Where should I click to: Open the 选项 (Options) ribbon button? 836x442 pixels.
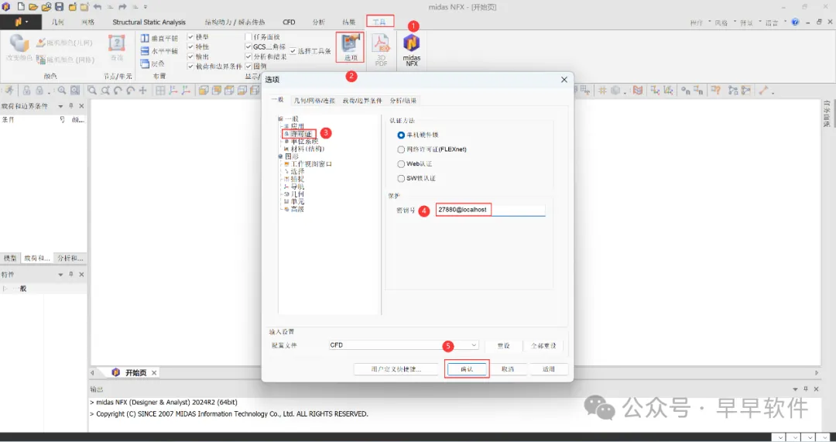coord(351,47)
